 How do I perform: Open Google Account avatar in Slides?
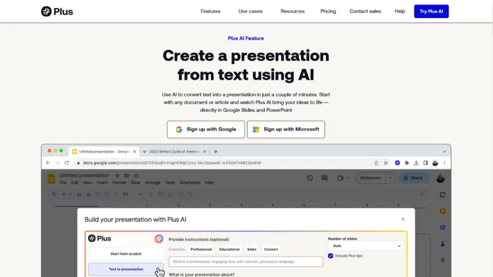[x=440, y=178]
